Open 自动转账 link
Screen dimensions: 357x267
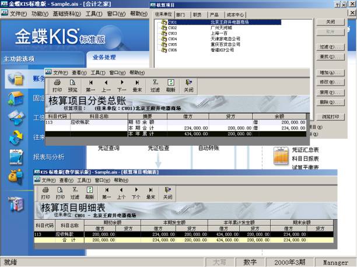tap(209, 148)
